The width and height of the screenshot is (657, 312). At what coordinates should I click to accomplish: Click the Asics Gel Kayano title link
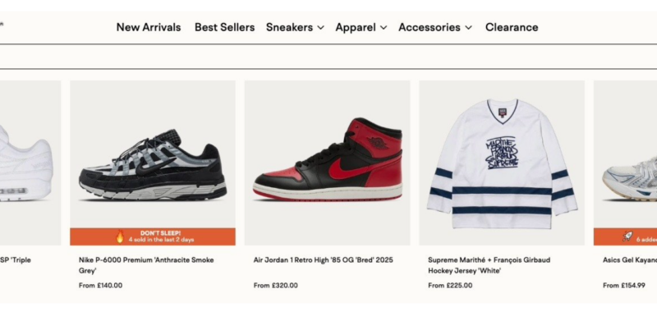[x=630, y=260]
